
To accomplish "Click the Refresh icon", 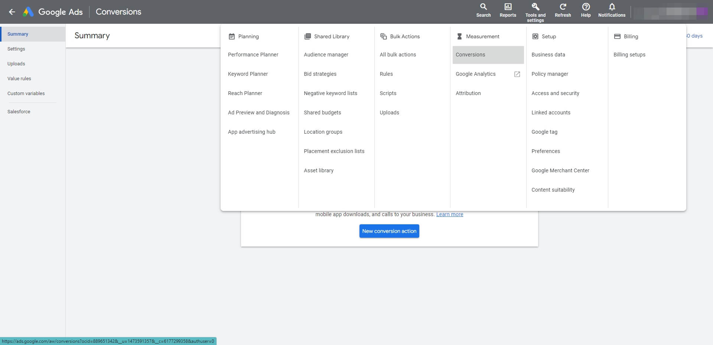I will [x=563, y=7].
